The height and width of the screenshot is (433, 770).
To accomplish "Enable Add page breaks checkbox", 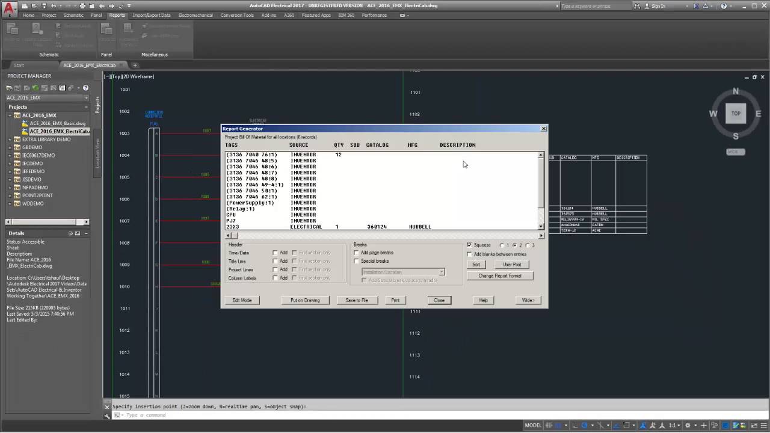I will 356,253.
